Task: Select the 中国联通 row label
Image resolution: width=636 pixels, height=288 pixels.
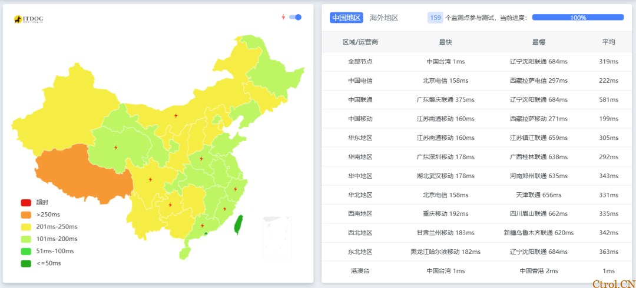Action: pos(360,100)
